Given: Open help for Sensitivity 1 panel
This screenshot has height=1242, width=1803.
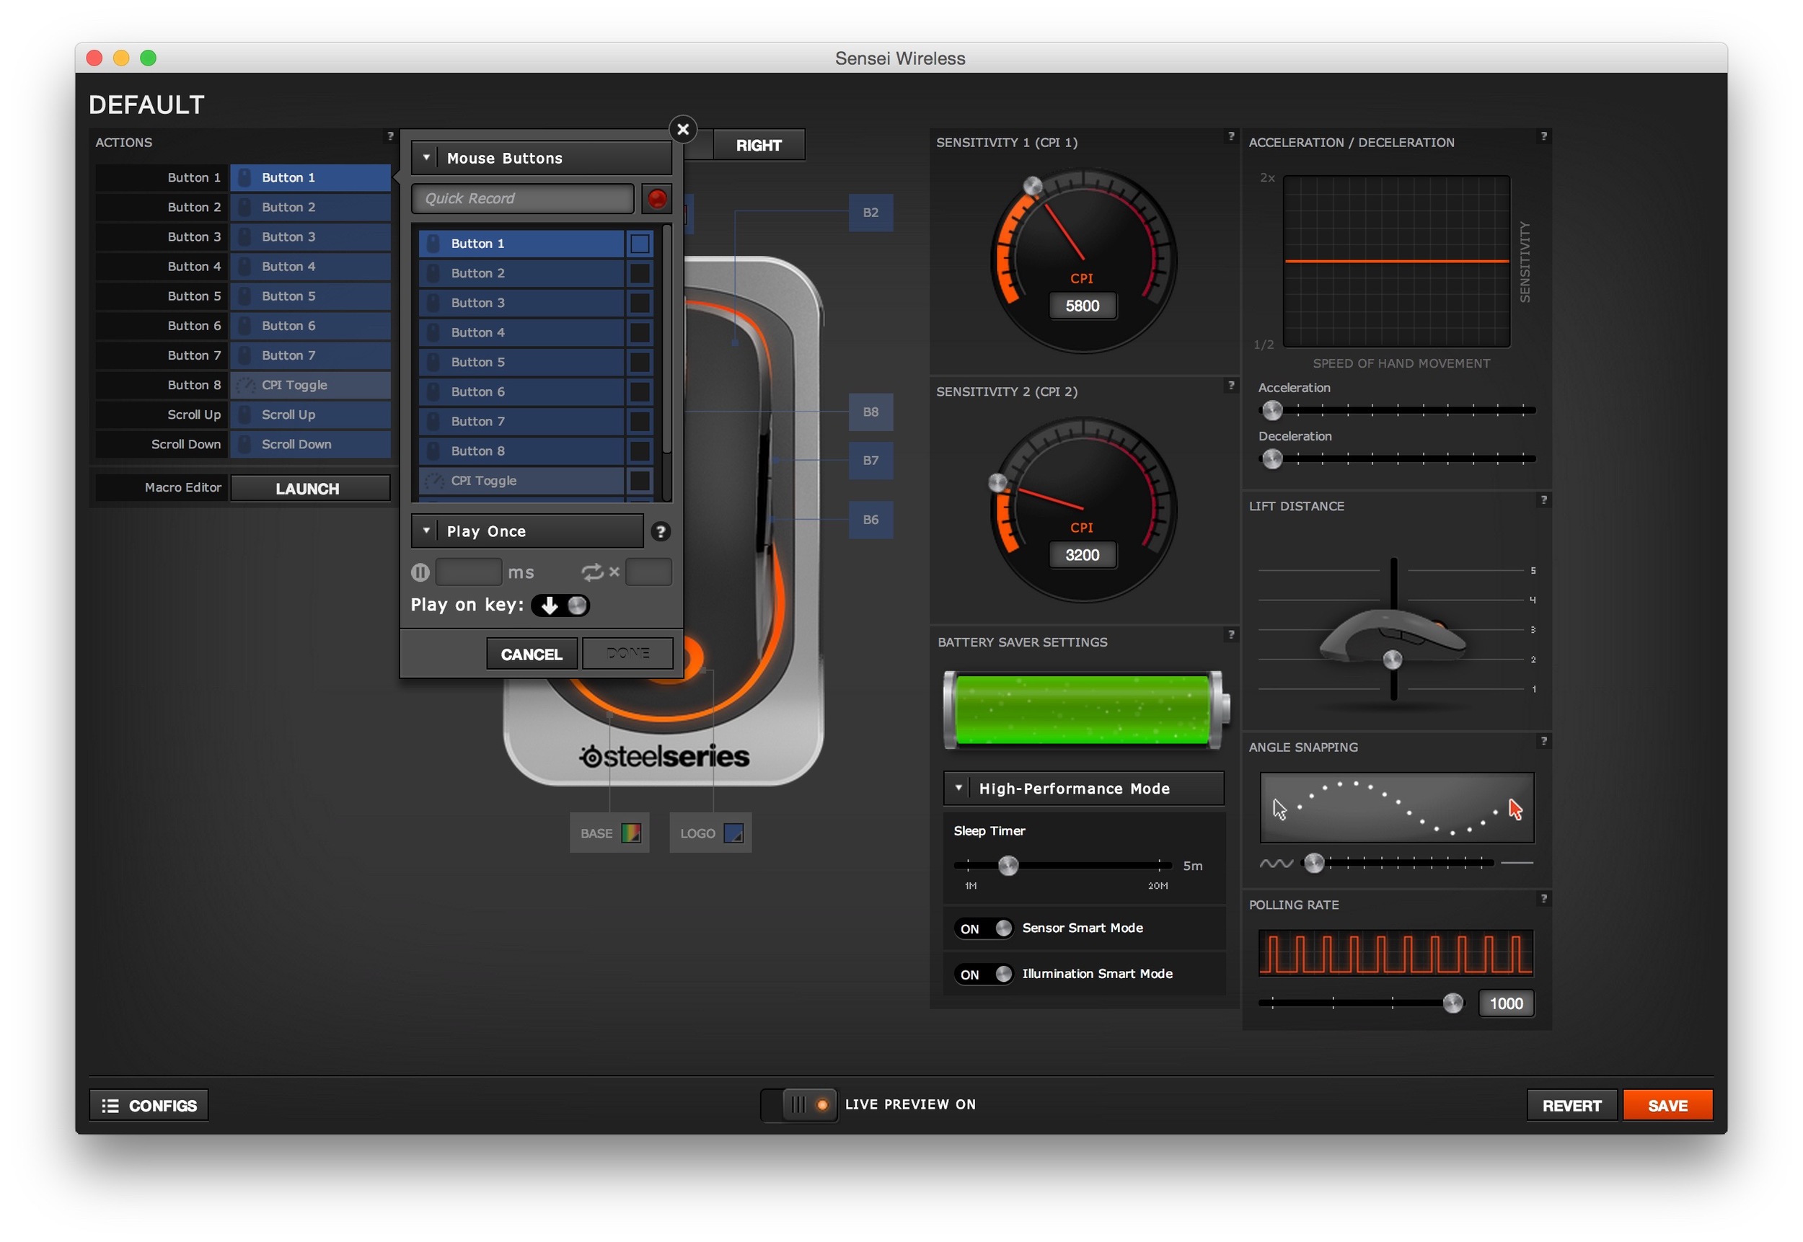Looking at the screenshot, I should pos(1231,136).
